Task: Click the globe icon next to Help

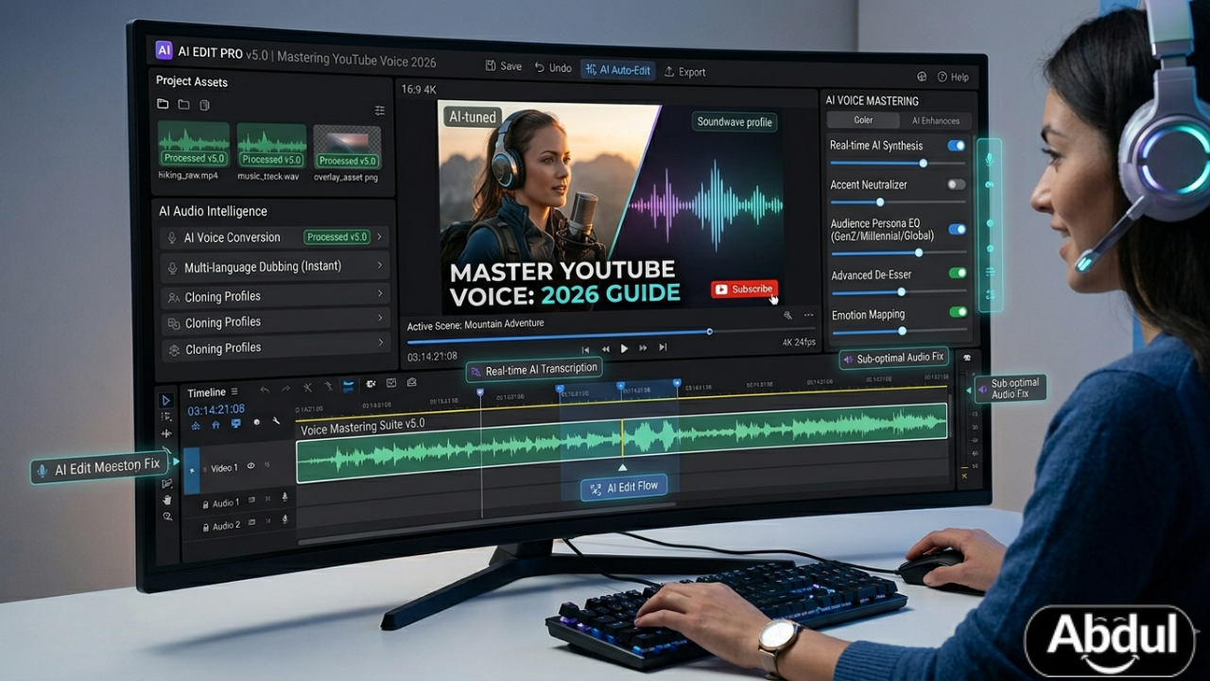Action: pyautogui.click(x=922, y=77)
